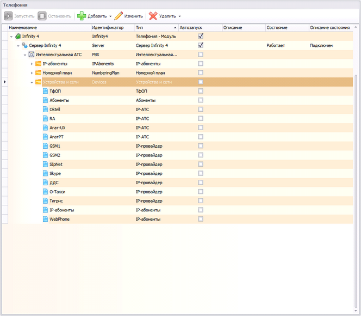Expand the IP-абоненты folder node
Image resolution: width=361 pixels, height=316 pixels.
coord(32,64)
